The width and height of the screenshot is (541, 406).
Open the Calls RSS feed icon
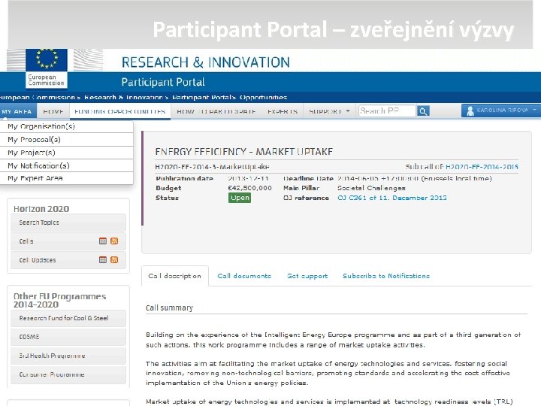pos(114,241)
